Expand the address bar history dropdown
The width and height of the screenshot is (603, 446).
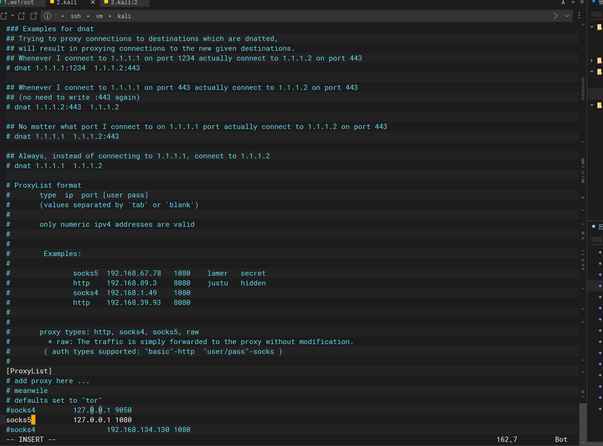[x=567, y=16]
